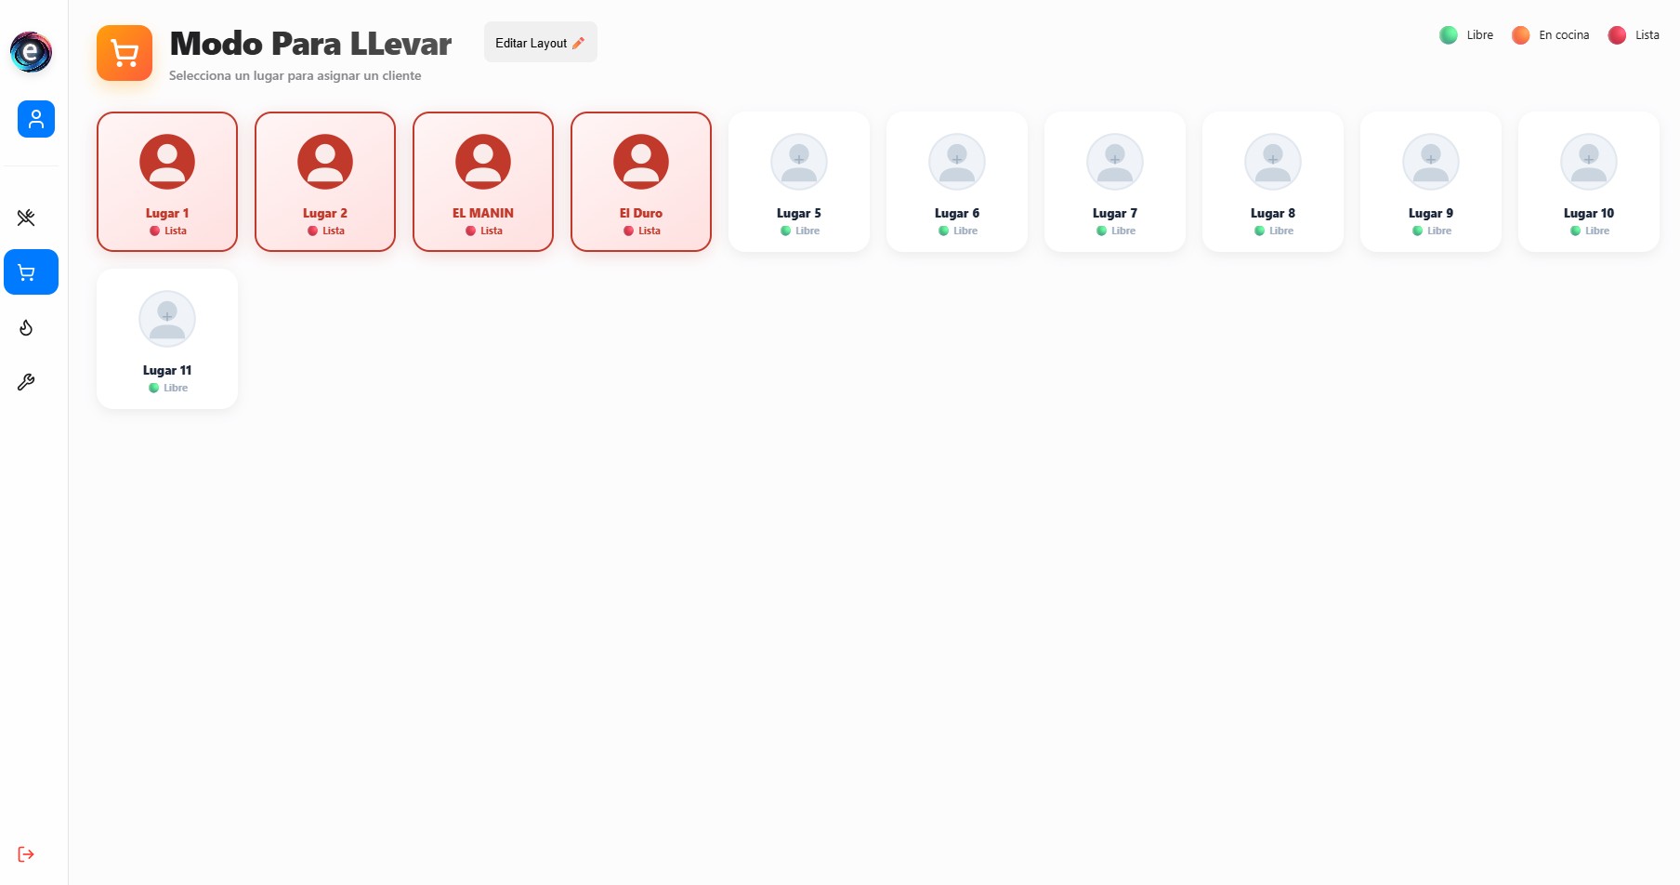The image size is (1680, 885).
Task: Select the Lugar 10 card
Action: tap(1589, 182)
